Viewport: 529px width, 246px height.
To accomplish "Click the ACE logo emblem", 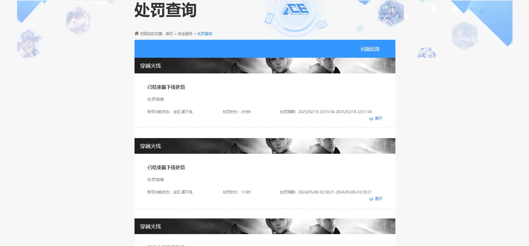I will point(295,10).
